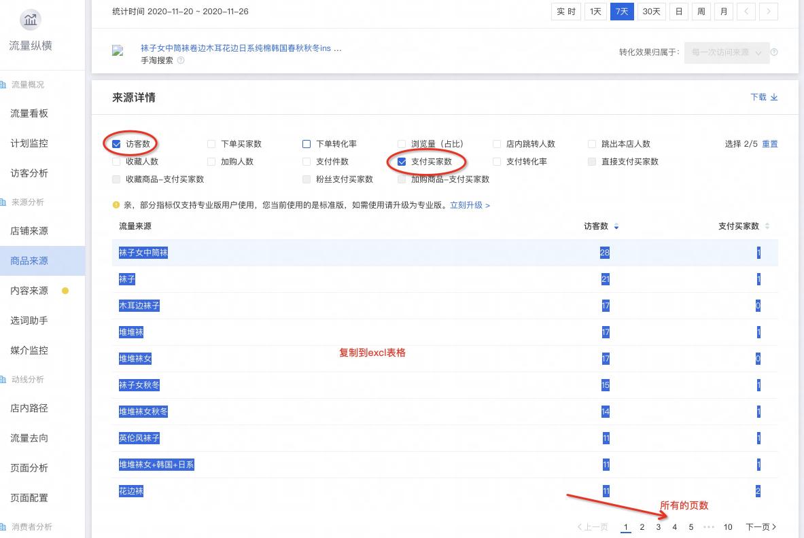Screen dimensions: 804x538
Task: Check the 浏览量（占比）metric
Action: tap(402, 143)
